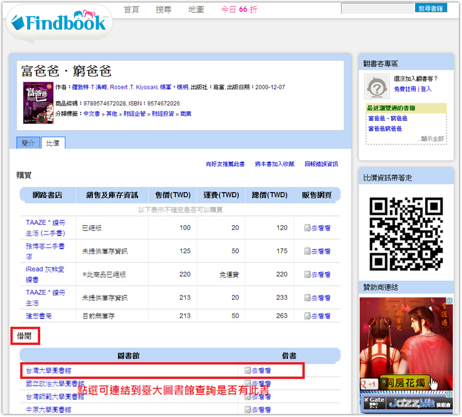Open 台灣師範大學圖書館 library link
This screenshot has height=417, width=462.
(x=55, y=397)
